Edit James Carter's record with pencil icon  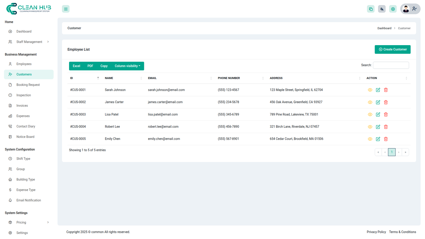[x=378, y=102]
